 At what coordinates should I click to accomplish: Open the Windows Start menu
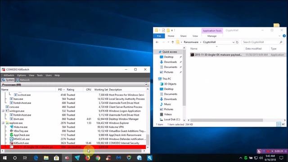click(x=4, y=158)
